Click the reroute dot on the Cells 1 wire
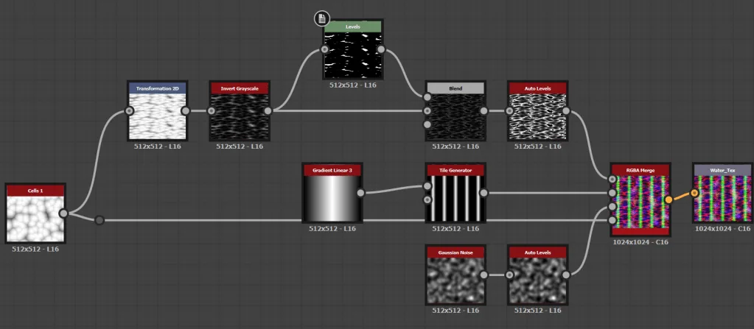 [100, 219]
